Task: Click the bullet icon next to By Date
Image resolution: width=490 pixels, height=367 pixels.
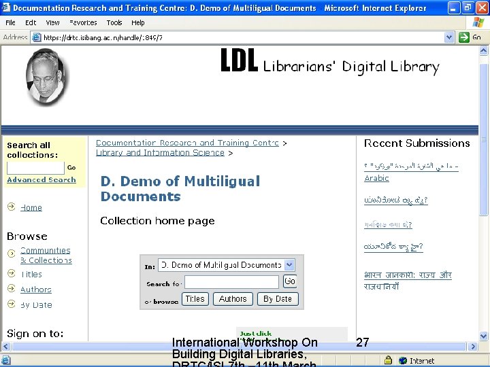Action: [12, 304]
